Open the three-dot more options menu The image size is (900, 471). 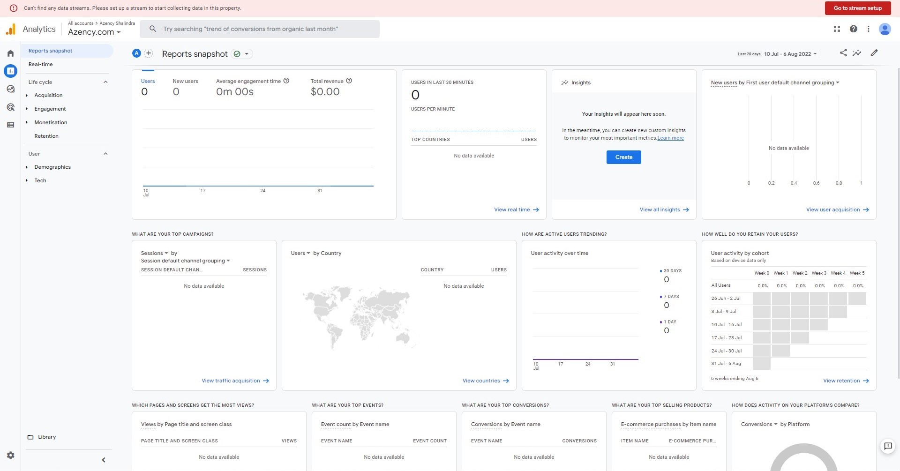tap(868, 29)
